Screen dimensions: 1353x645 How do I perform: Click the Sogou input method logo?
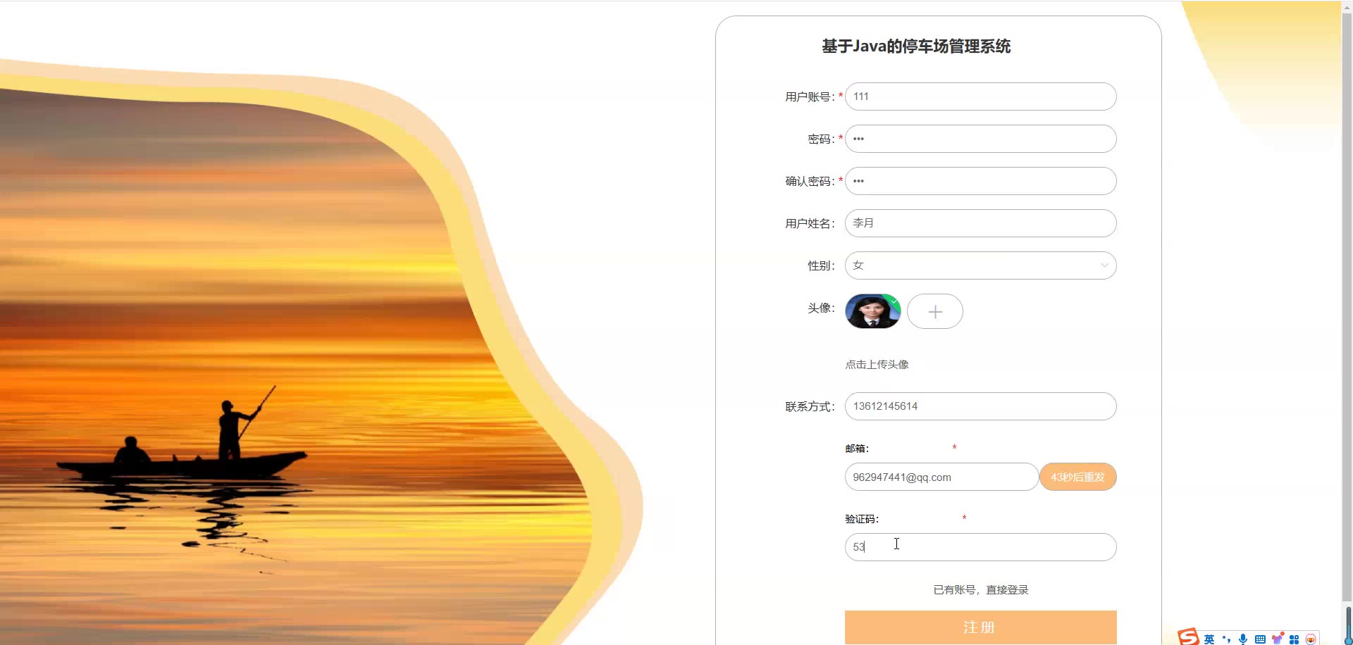(x=1188, y=637)
